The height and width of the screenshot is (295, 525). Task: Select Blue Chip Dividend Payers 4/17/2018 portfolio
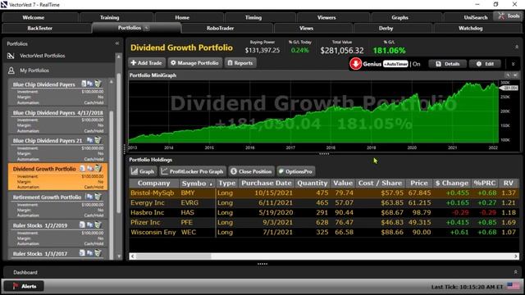point(57,120)
